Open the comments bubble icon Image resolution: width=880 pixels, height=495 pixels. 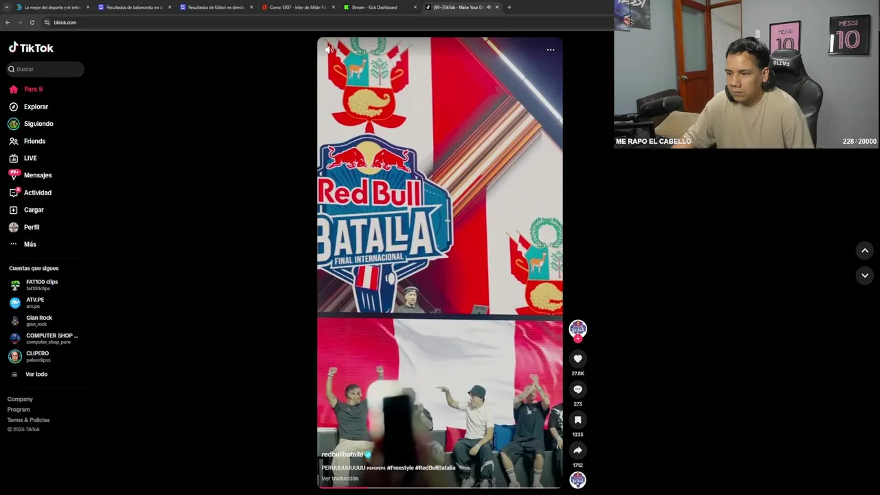(577, 389)
